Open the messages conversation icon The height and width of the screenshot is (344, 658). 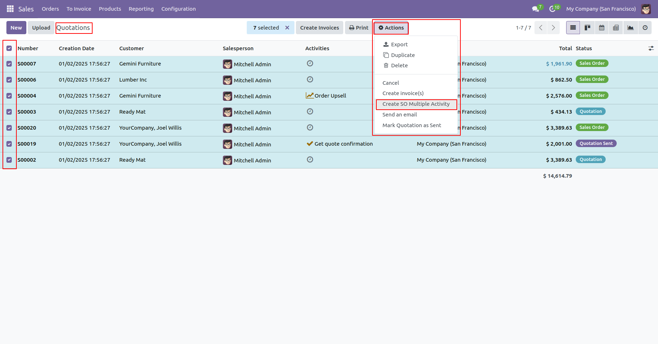[x=536, y=9]
